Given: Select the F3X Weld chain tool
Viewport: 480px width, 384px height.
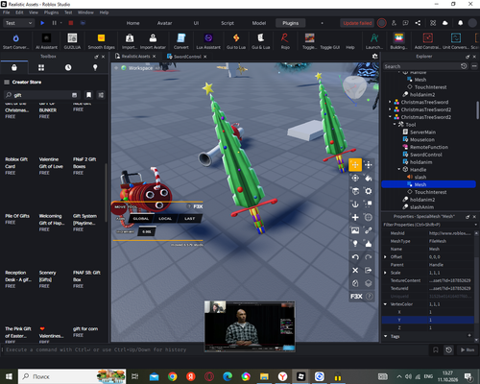Looking at the screenshot, I should pos(369,230).
